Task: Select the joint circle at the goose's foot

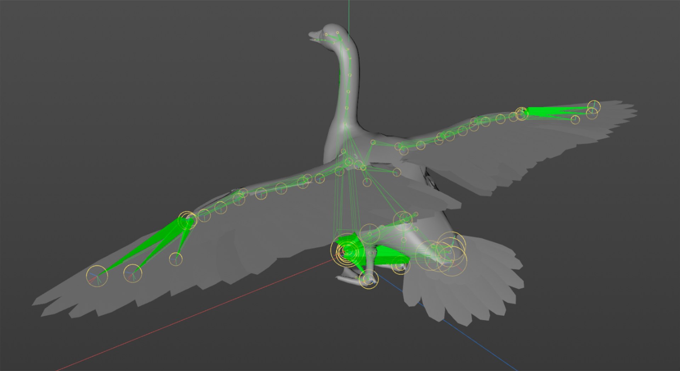Action: tap(368, 279)
